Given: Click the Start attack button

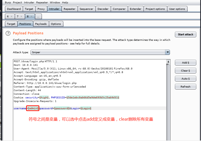Looking at the screenshot, I should [x=185, y=34].
